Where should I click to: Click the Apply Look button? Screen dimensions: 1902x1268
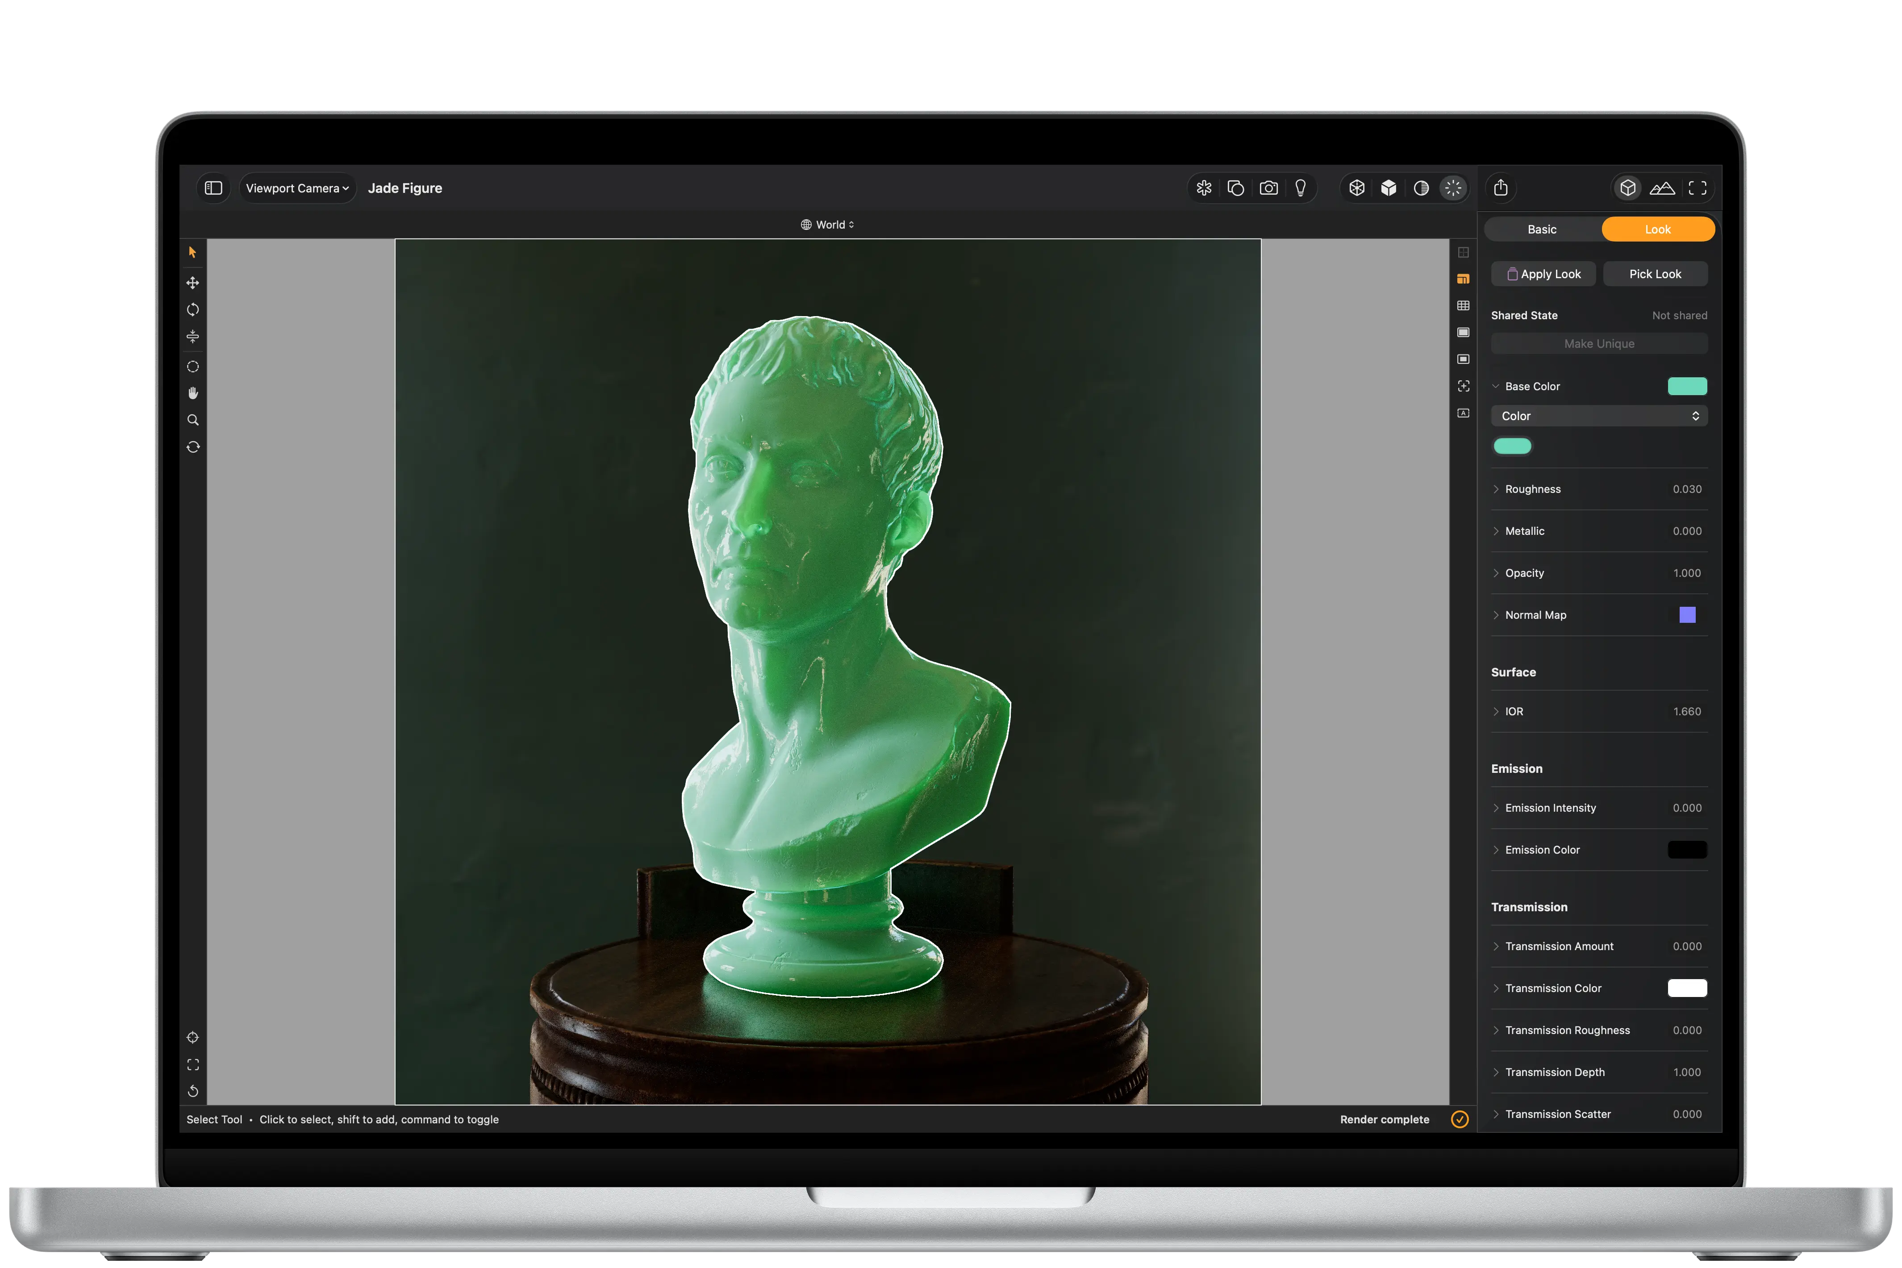click(1543, 274)
